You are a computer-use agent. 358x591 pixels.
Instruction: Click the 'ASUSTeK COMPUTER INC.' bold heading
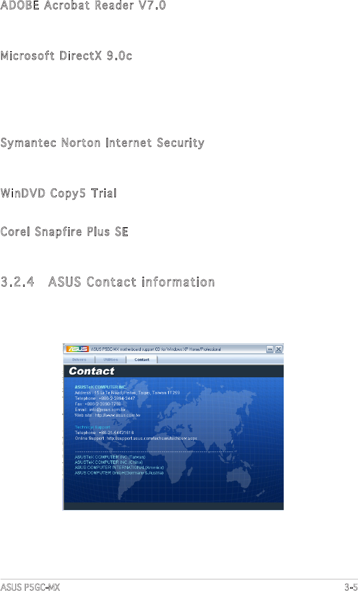click(x=100, y=387)
